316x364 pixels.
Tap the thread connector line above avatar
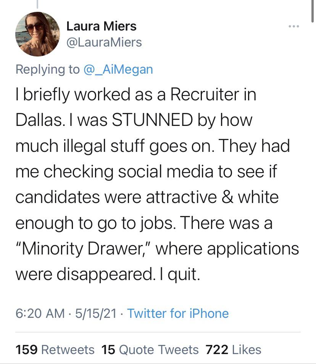[x=37, y=4]
